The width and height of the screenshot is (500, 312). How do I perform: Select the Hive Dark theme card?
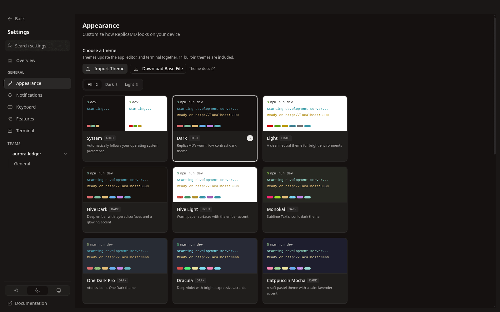coord(125,200)
